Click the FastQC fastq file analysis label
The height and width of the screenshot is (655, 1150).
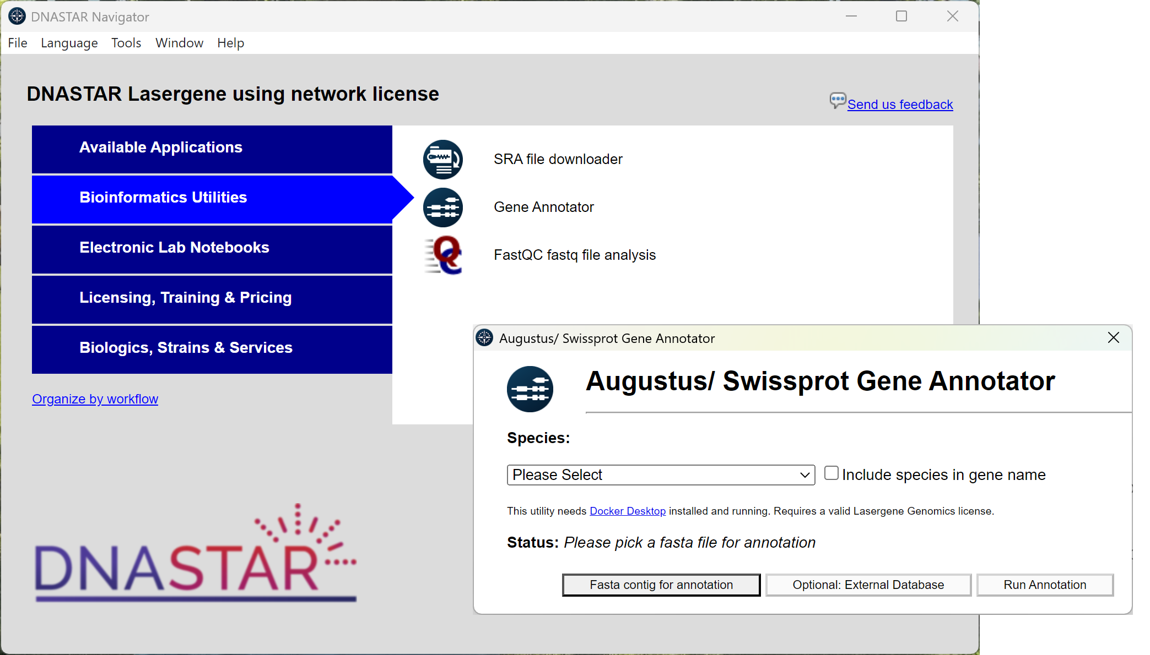[575, 255]
